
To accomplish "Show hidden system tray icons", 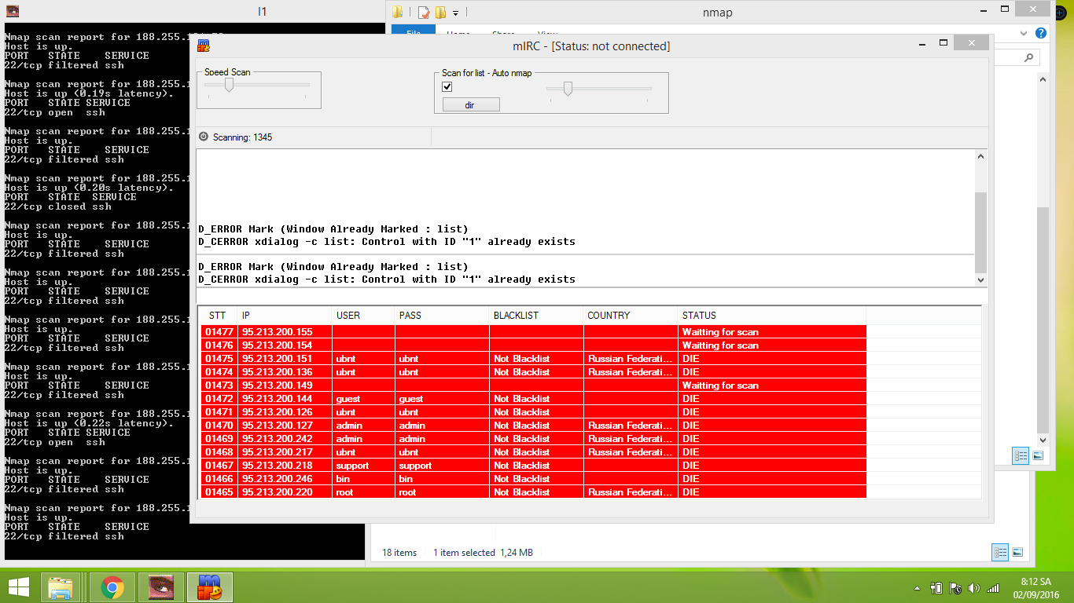I will (917, 588).
